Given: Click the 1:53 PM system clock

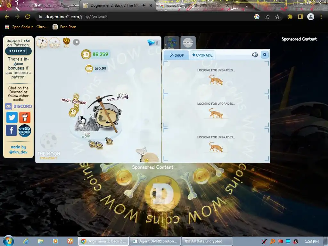Looking at the screenshot, I should tap(312, 242).
